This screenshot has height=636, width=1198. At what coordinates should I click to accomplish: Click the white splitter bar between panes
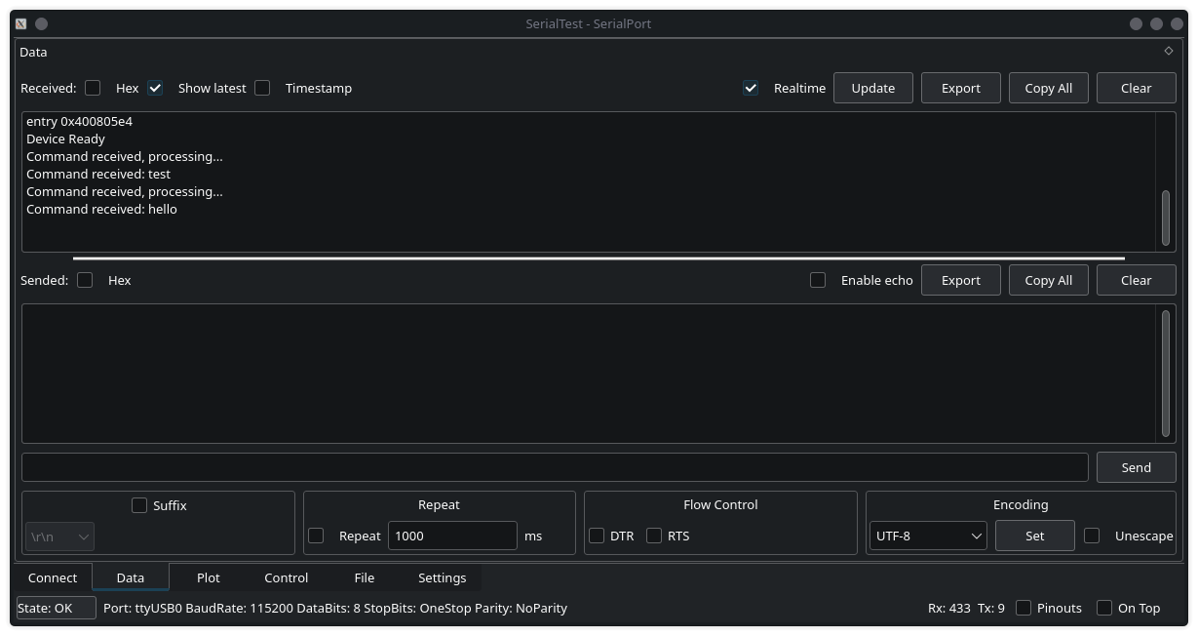tap(599, 258)
